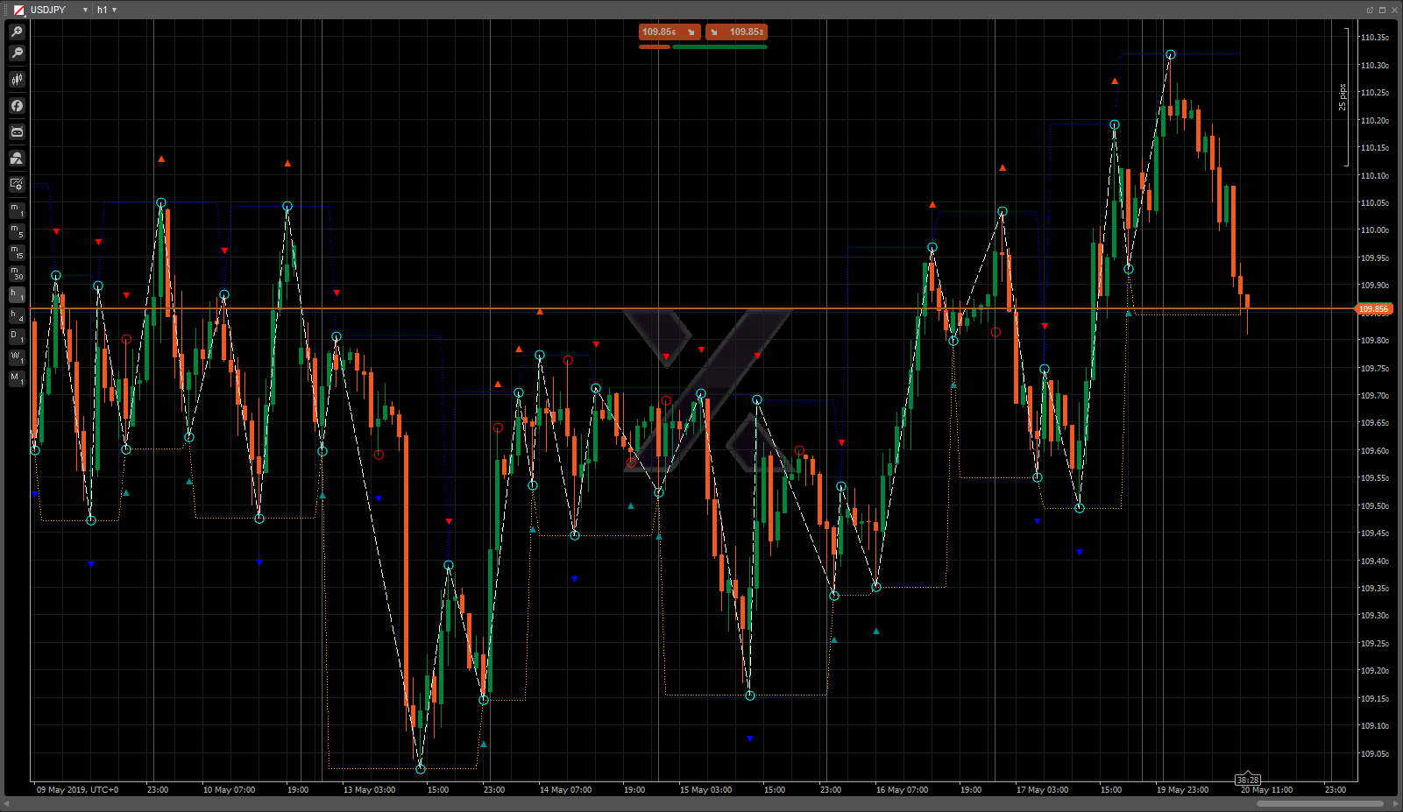Click the Sell button at 109.85
Image resolution: width=1403 pixels, height=812 pixels.
pyautogui.click(x=670, y=32)
